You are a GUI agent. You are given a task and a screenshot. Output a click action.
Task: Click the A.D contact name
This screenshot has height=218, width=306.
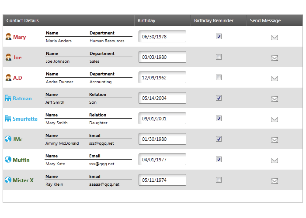(17, 78)
